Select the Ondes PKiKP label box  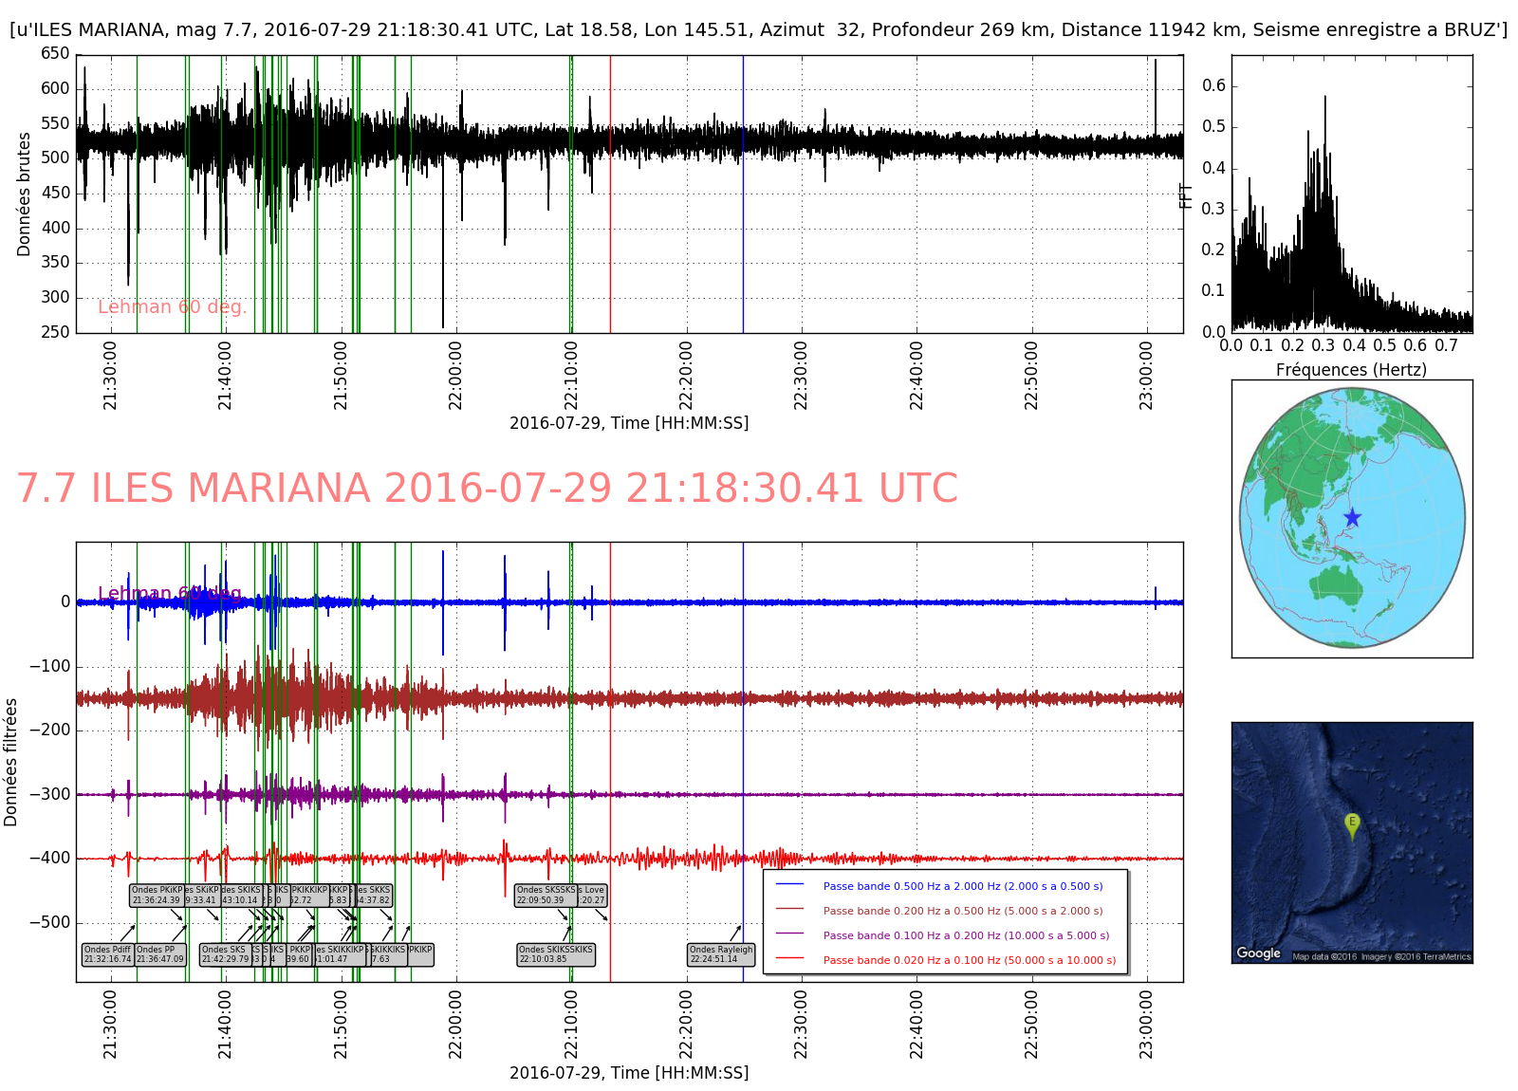coord(157,896)
